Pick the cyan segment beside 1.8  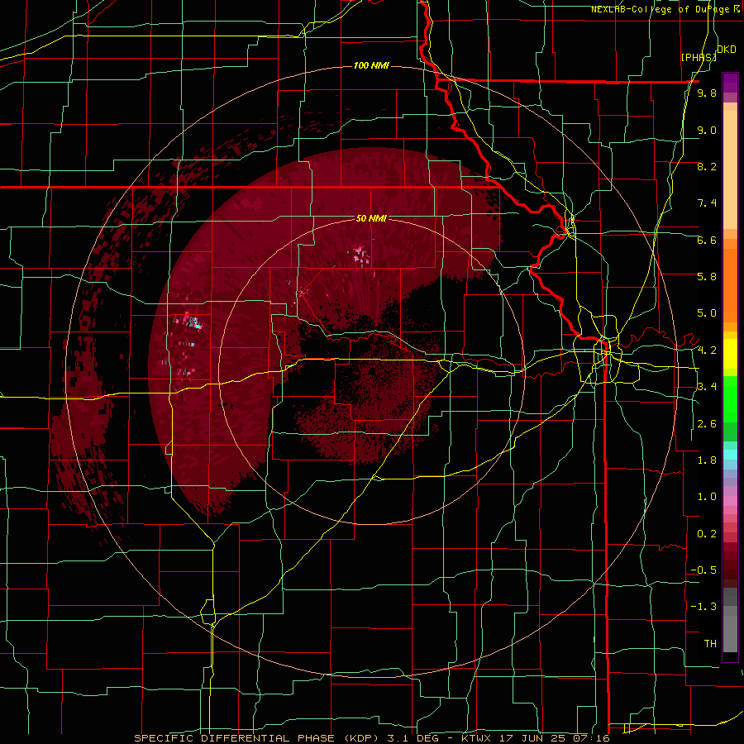point(730,455)
